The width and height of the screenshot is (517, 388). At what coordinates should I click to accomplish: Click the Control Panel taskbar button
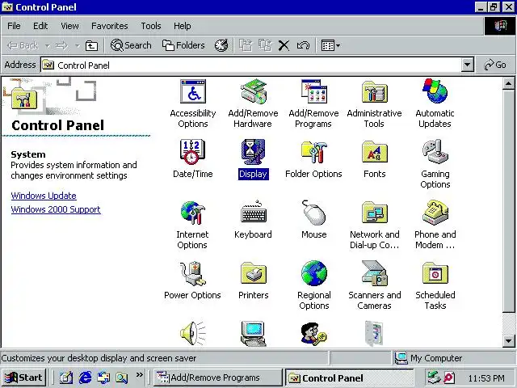click(x=349, y=377)
